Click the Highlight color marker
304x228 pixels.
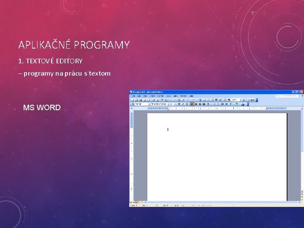pos(237,104)
